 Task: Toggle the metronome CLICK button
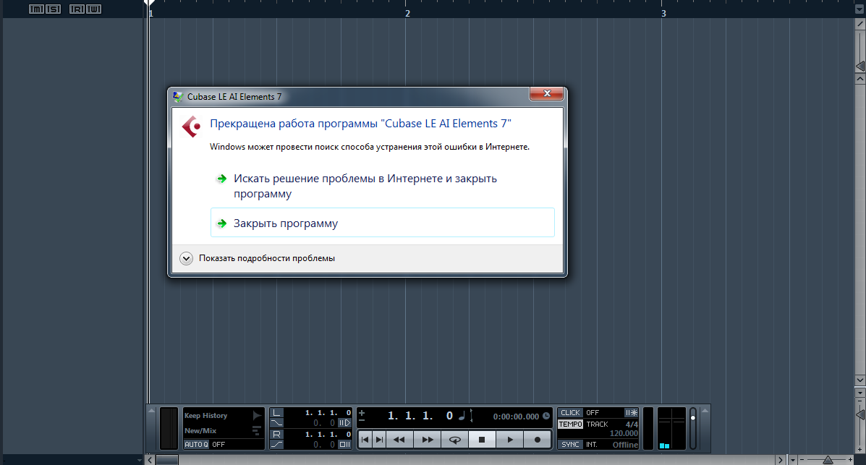(x=570, y=412)
